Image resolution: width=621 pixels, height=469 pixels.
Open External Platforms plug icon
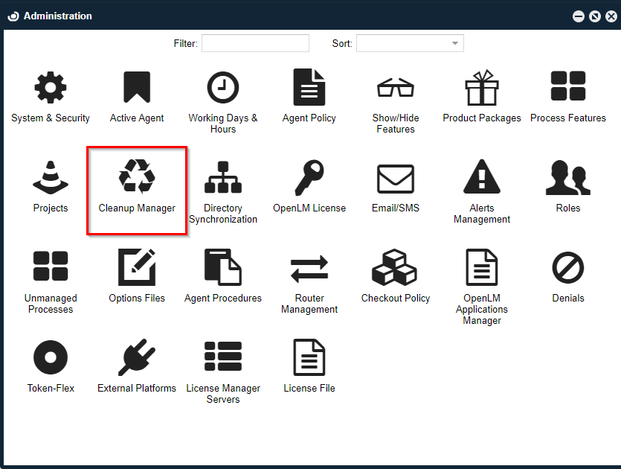[137, 358]
